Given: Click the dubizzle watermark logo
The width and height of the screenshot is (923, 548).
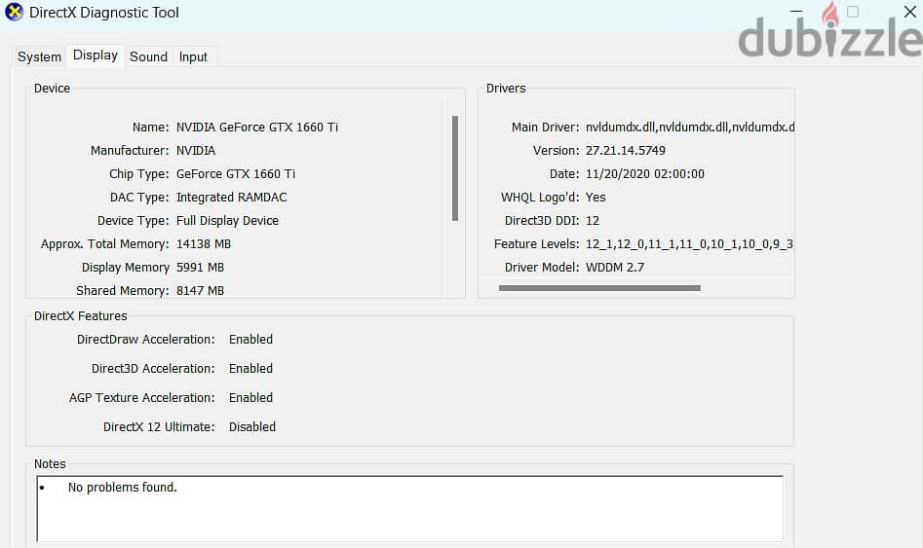Looking at the screenshot, I should click(828, 37).
